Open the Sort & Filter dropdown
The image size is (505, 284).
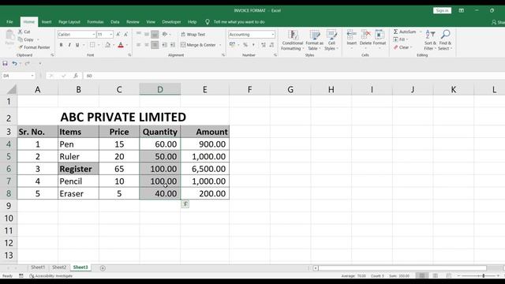[x=430, y=40]
